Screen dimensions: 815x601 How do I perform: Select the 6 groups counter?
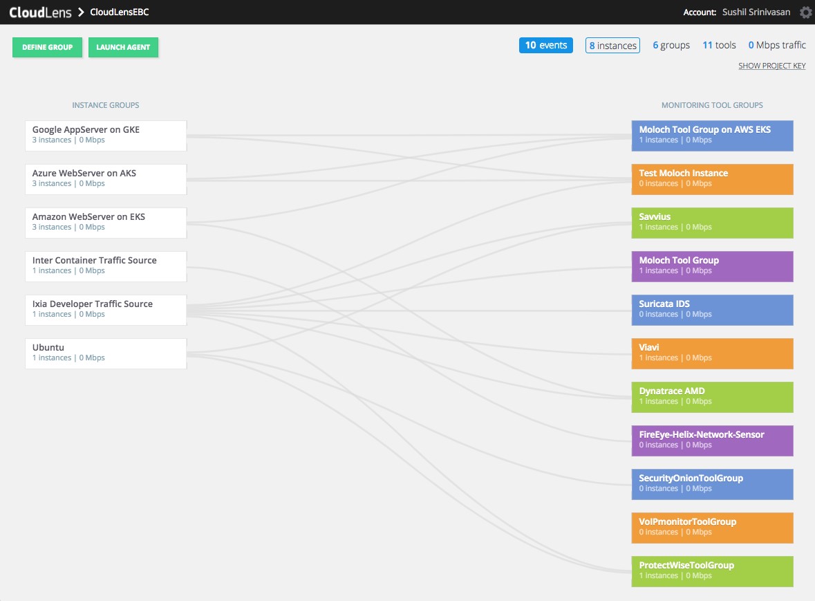pyautogui.click(x=669, y=44)
